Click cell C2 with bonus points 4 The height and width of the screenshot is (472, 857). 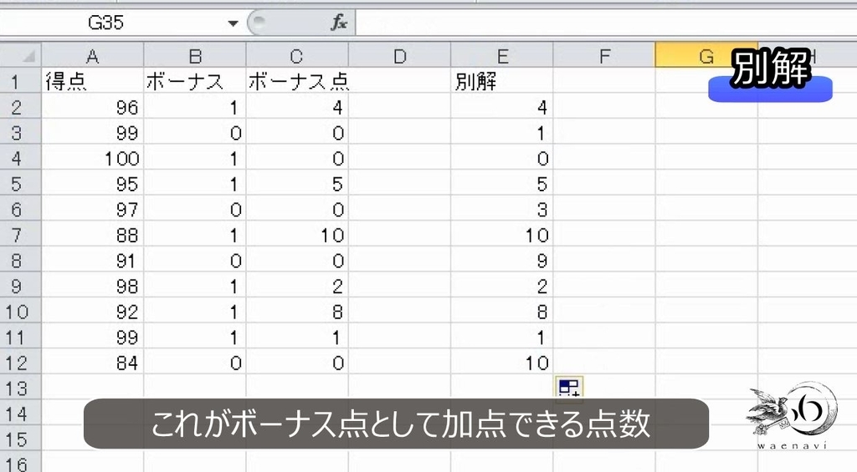click(297, 107)
